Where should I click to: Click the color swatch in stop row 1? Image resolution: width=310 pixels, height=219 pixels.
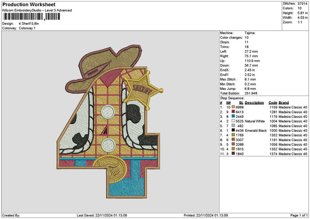pos(234,107)
